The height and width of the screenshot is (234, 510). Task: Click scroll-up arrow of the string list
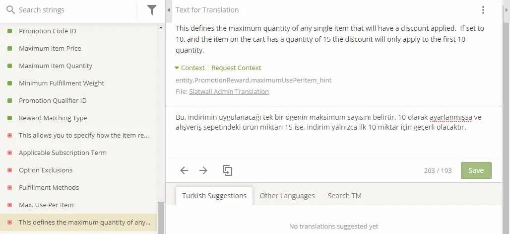tap(161, 28)
